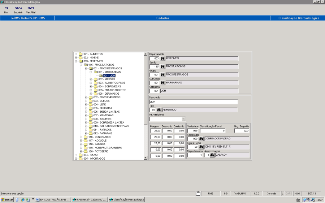Select 120 - ROTISSERIE tree item
Image resolution: width=325 pixels, height=203 pixels.
point(98,151)
